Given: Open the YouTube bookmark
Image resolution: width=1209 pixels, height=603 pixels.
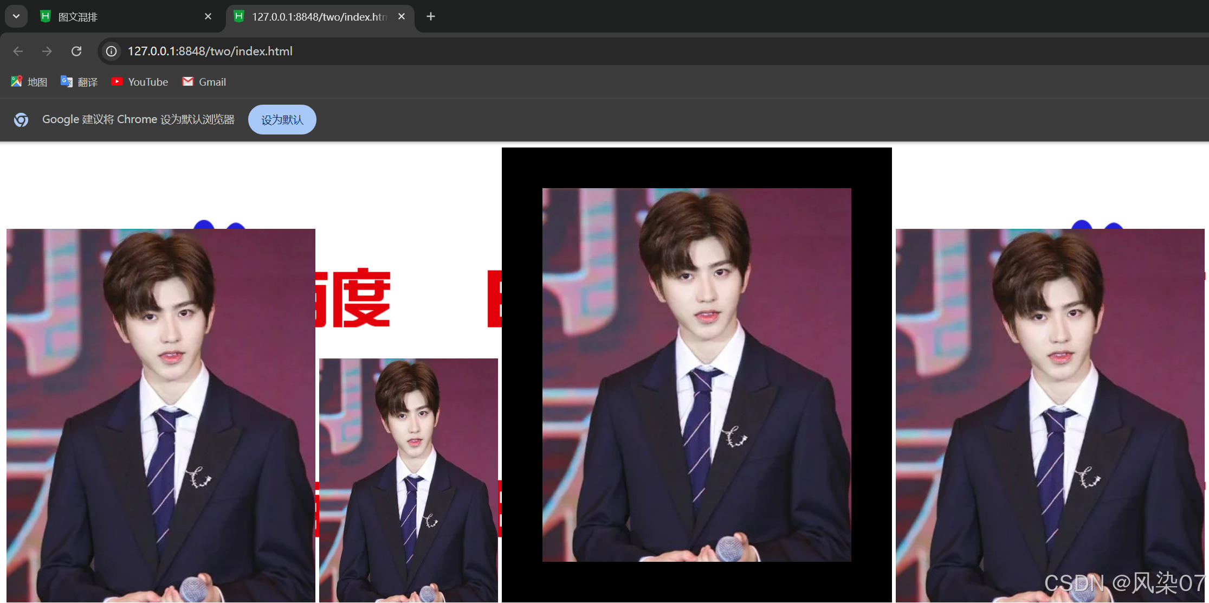Looking at the screenshot, I should coord(140,82).
